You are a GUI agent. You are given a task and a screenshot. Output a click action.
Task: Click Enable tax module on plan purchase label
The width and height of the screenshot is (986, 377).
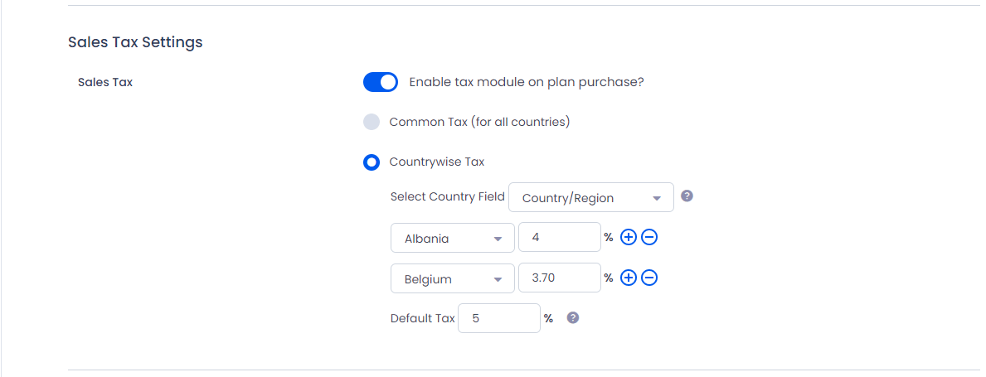click(x=527, y=82)
